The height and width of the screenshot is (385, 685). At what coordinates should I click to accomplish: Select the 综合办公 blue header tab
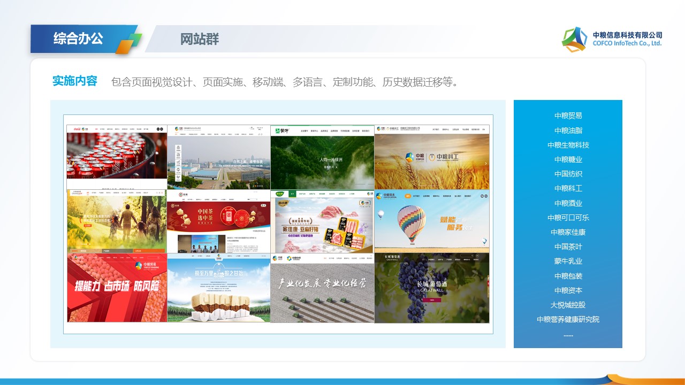coord(78,38)
